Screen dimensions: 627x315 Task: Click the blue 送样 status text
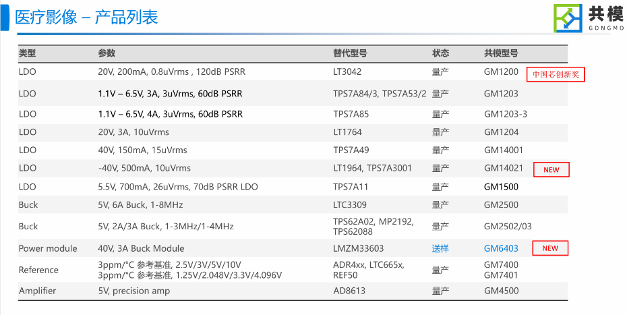pyautogui.click(x=440, y=248)
